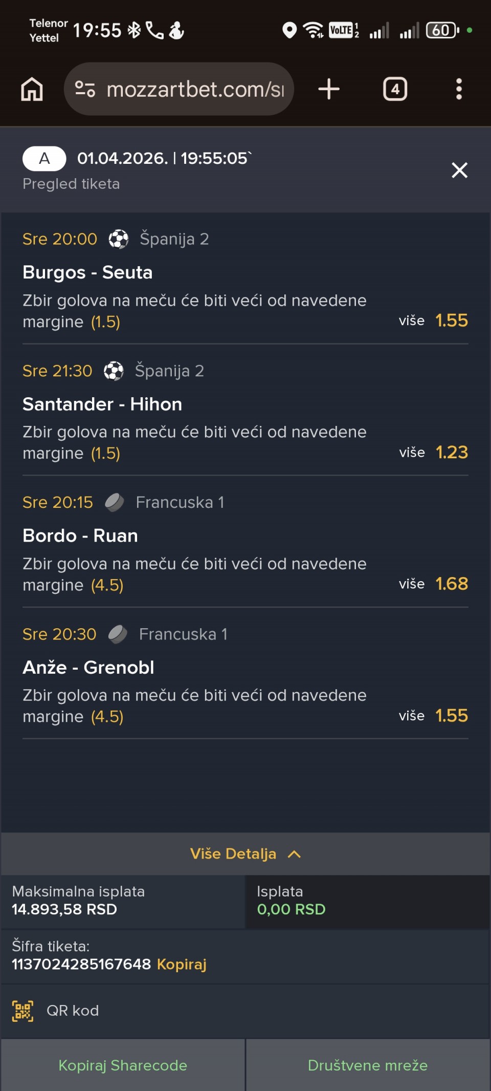491x1091 pixels.
Task: Open site settings icon in address bar
Action: tap(85, 89)
